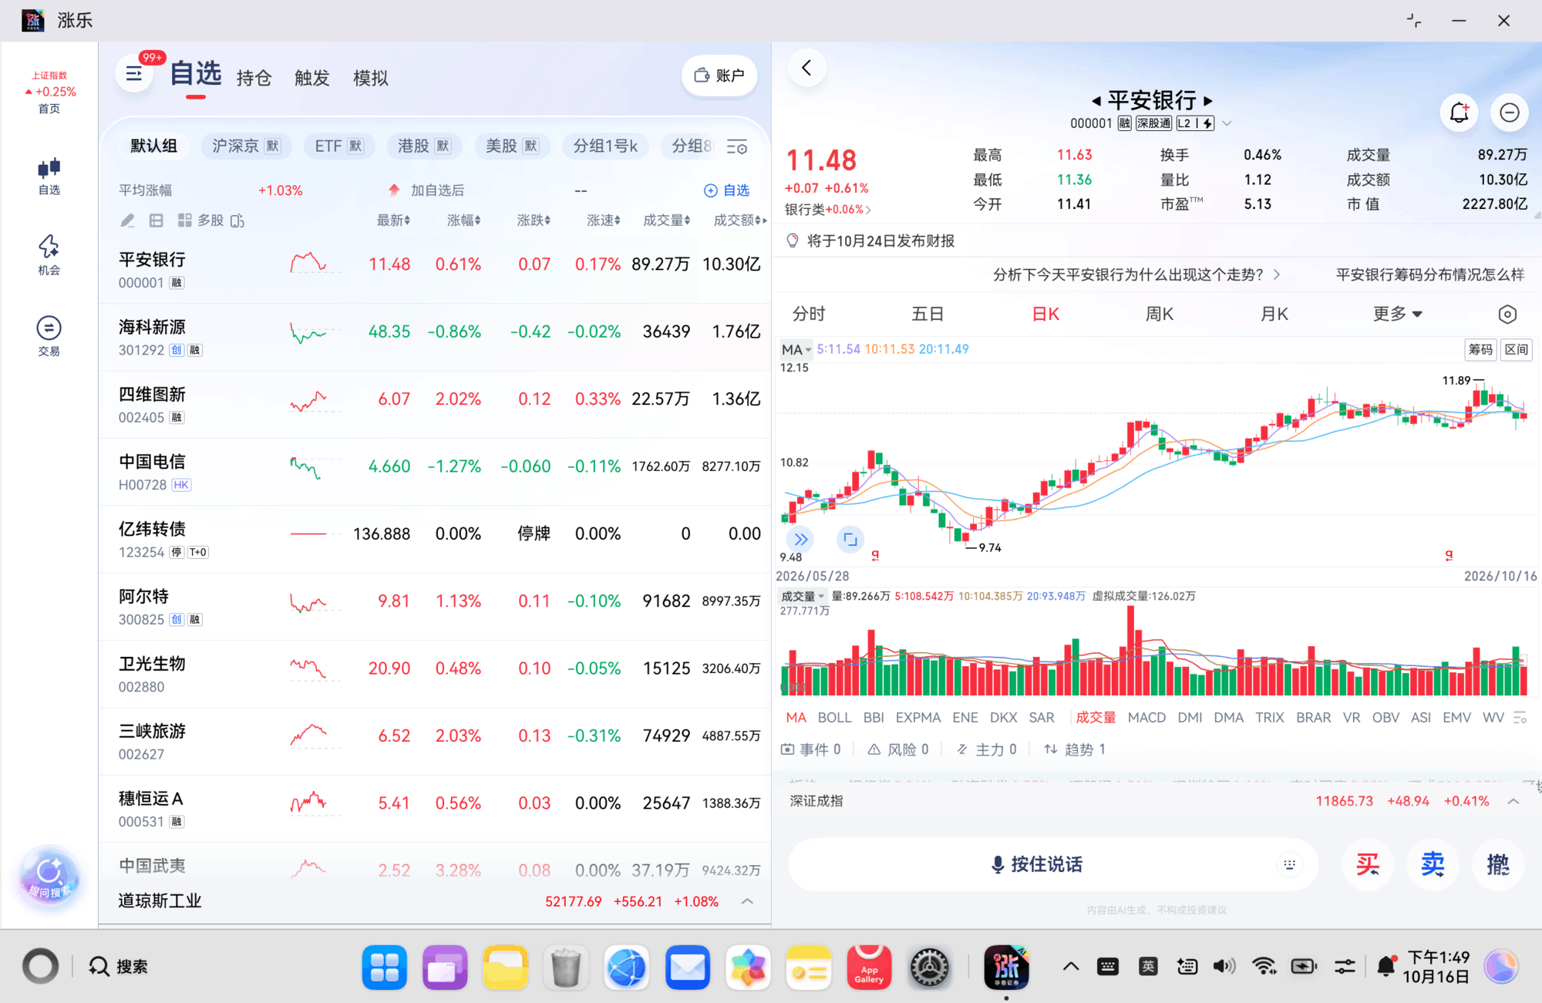The width and height of the screenshot is (1542, 1003).
Task: Open the group management list icon
Action: (x=737, y=146)
